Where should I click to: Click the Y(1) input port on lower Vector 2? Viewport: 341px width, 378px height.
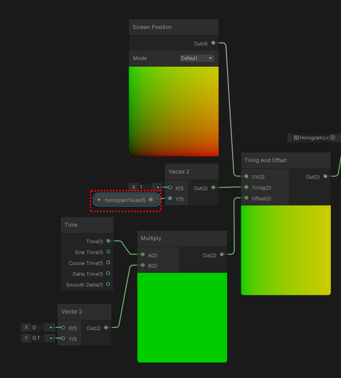[63, 338]
